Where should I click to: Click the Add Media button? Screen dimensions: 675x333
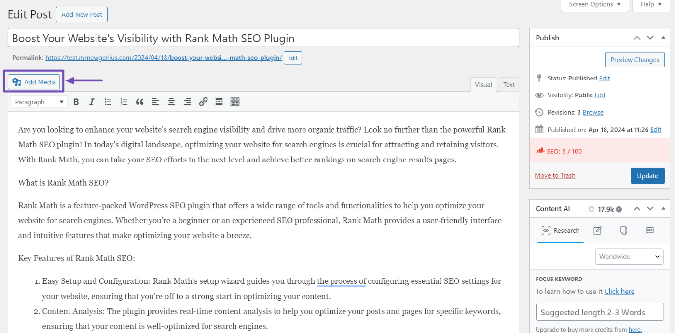[34, 82]
